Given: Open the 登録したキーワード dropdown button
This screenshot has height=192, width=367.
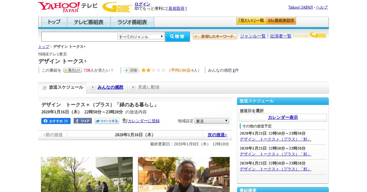Looking at the screenshot, I should [x=215, y=36].
